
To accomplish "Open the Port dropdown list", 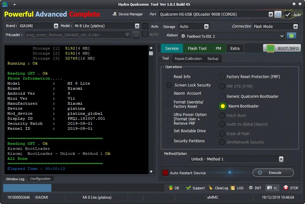I will point(271,14).
